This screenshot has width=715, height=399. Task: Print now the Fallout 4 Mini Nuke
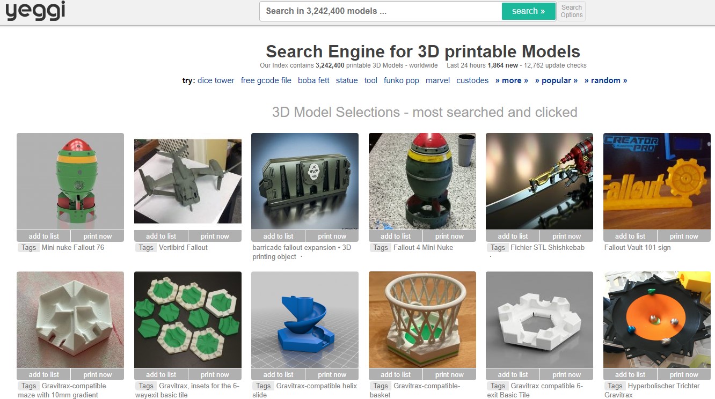pyautogui.click(x=449, y=236)
